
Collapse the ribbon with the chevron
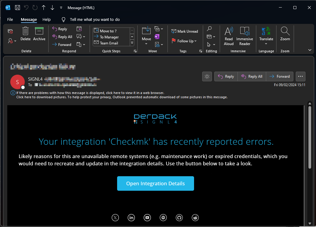pos(310,50)
